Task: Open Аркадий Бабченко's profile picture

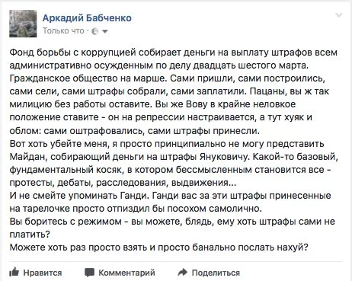Action: 23,24
